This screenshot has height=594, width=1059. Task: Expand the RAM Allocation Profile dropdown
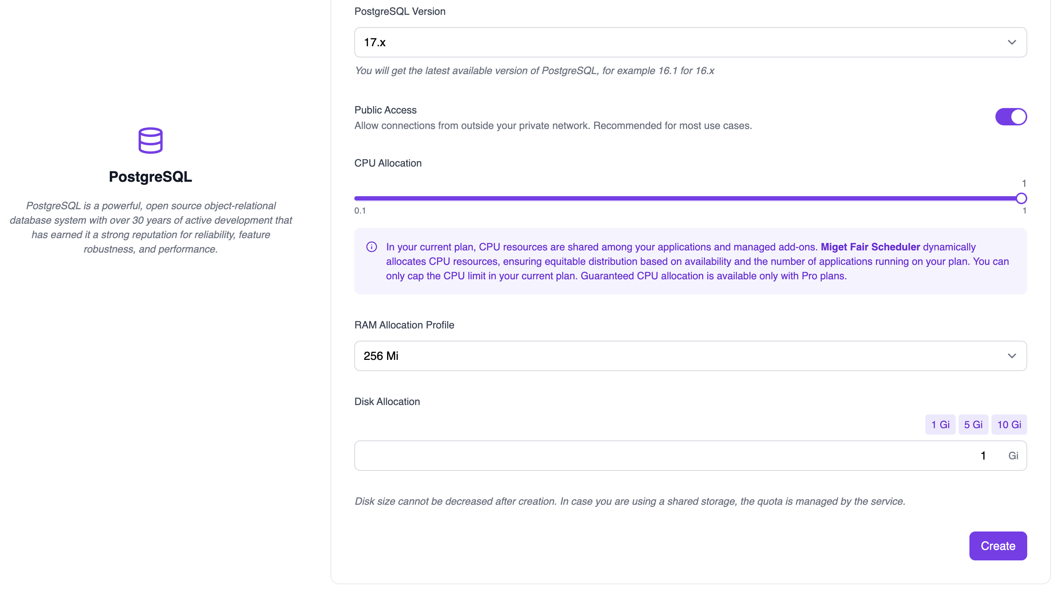click(690, 356)
